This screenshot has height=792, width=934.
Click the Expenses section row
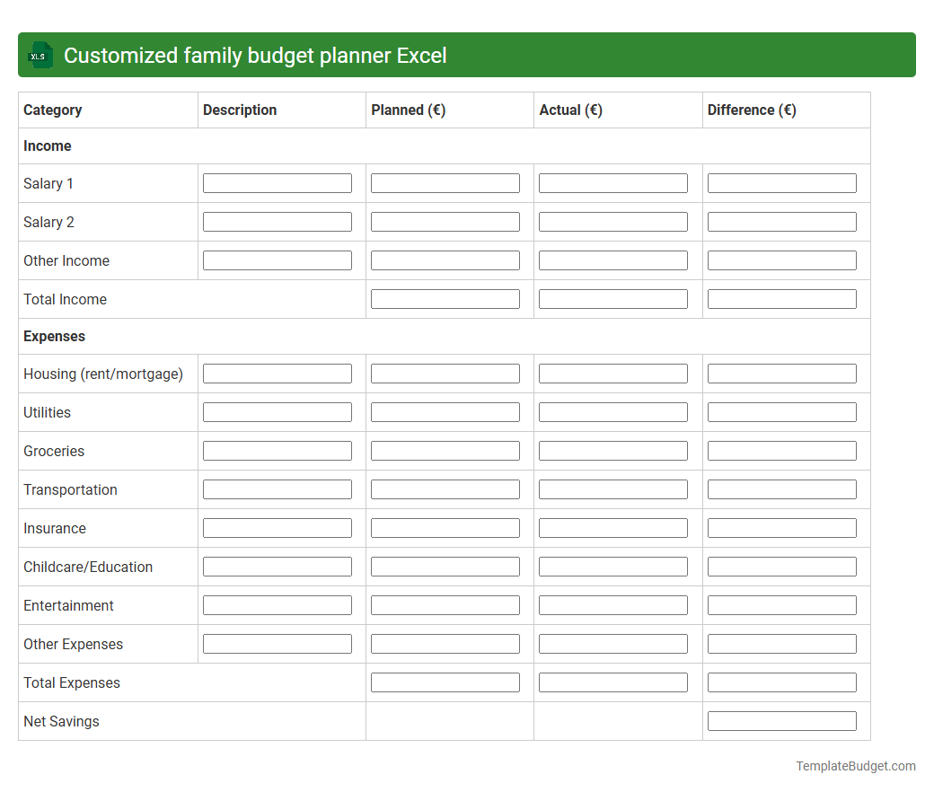click(x=54, y=336)
